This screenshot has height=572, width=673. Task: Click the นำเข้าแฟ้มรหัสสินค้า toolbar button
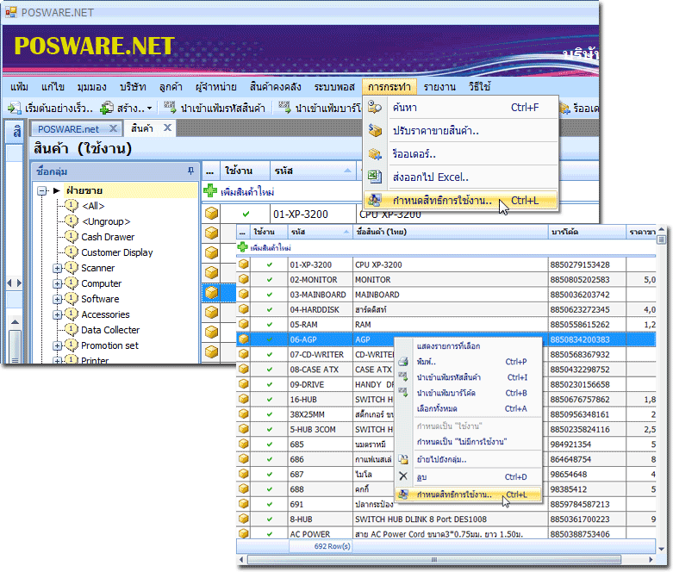pyautogui.click(x=215, y=109)
